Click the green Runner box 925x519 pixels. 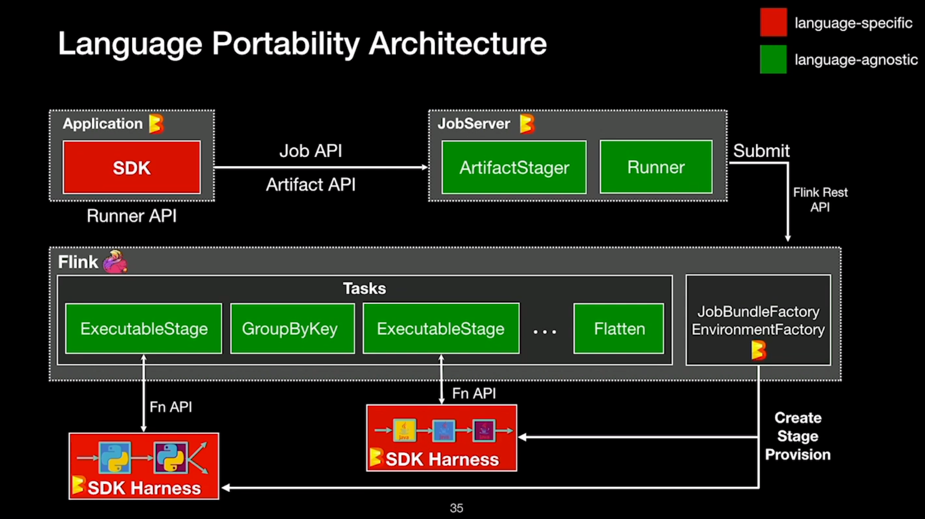tap(656, 167)
